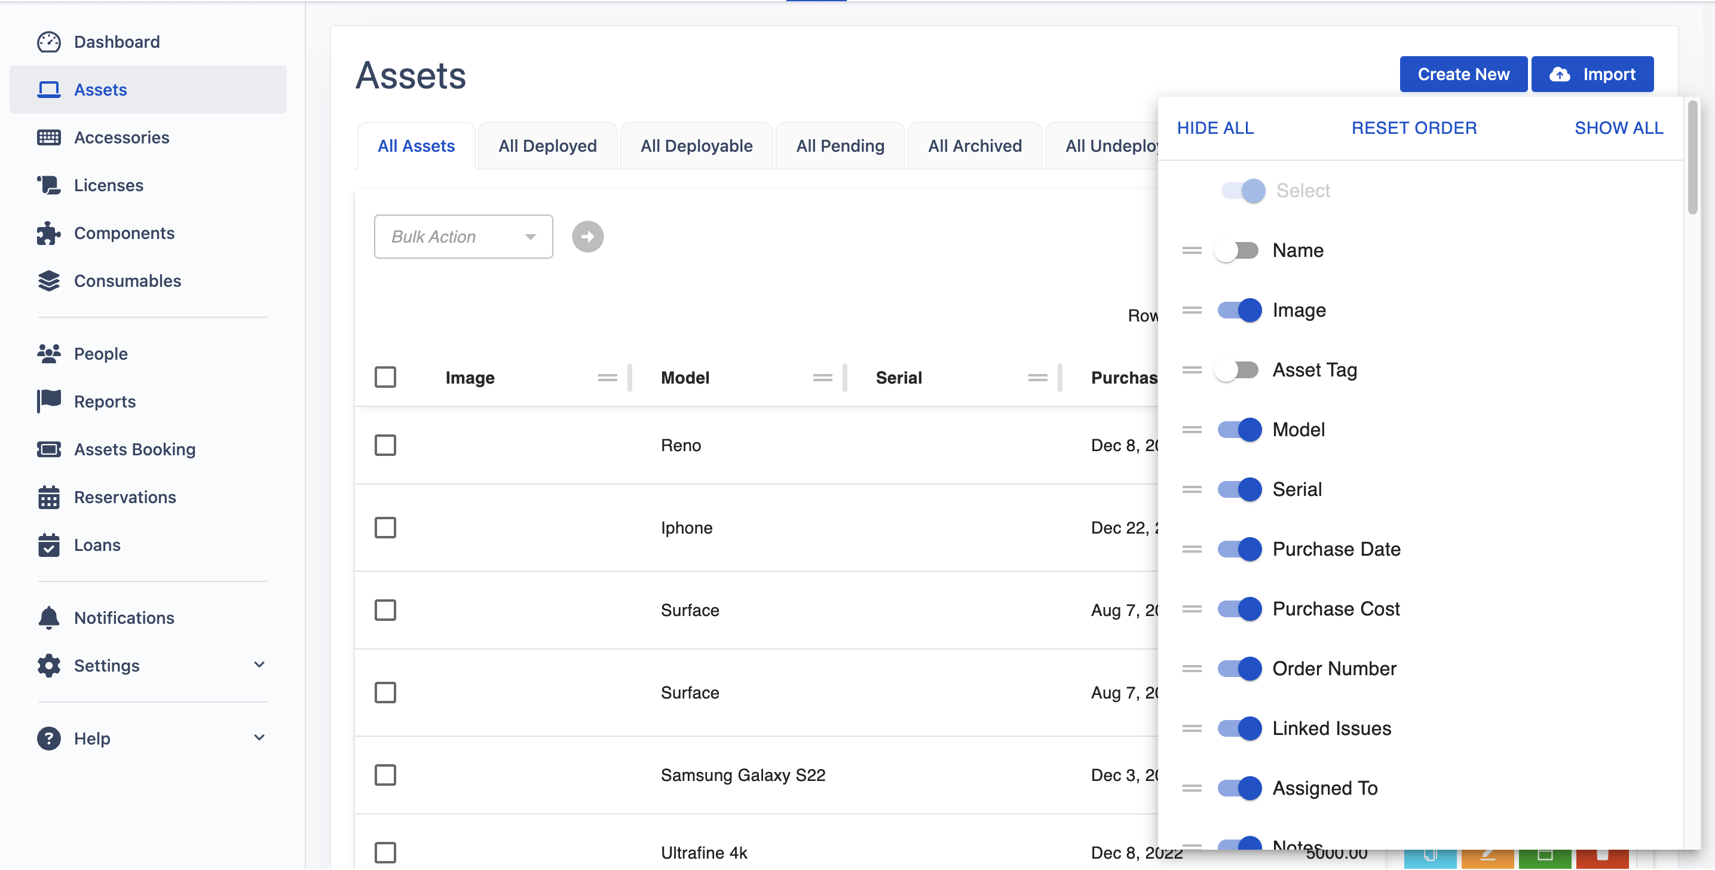Viewport: 1715px width, 870px height.
Task: Click the bulk action go arrow
Action: click(588, 237)
